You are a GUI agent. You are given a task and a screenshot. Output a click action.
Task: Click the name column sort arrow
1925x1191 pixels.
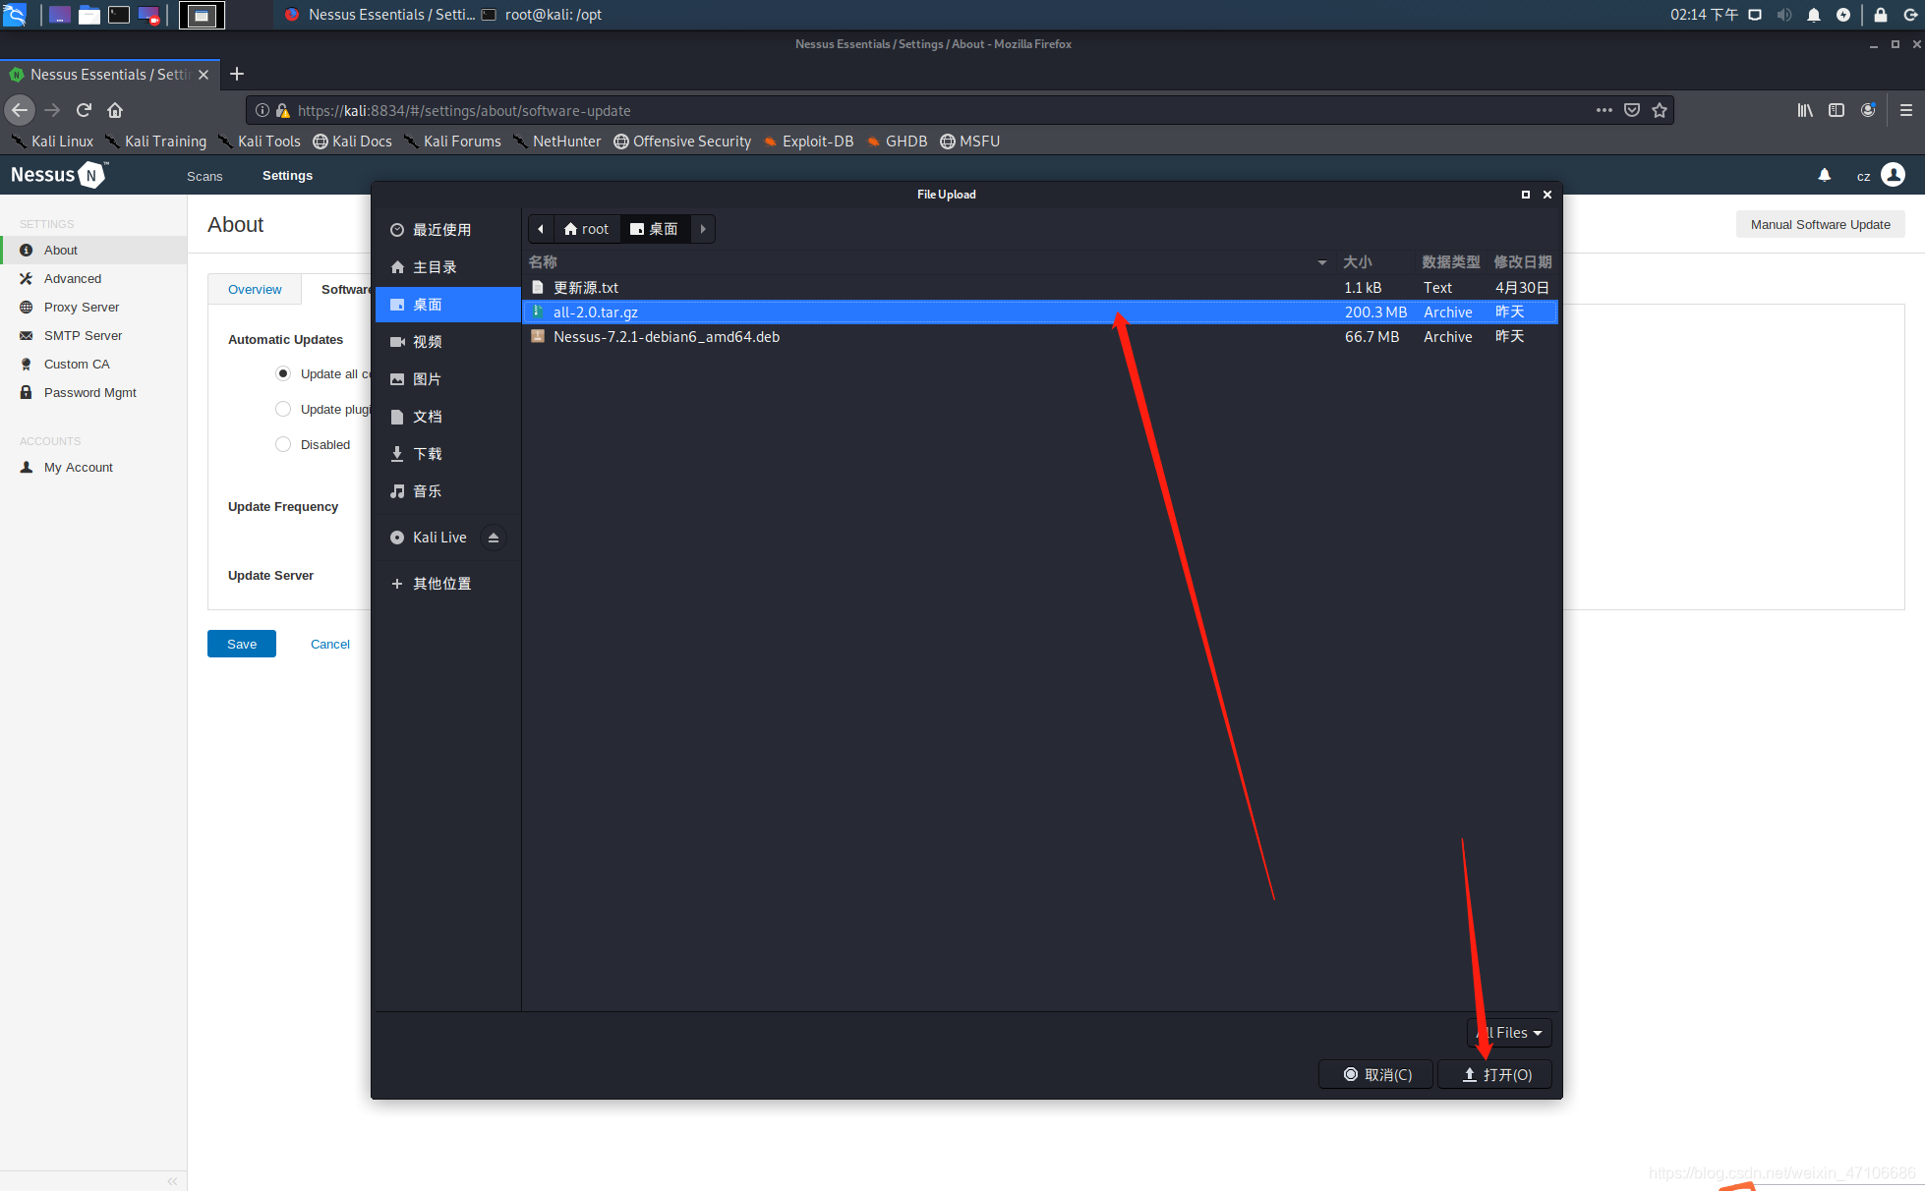[1321, 262]
